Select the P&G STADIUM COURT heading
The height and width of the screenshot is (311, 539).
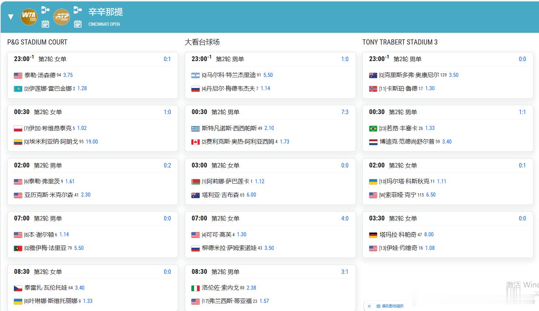[x=37, y=42]
